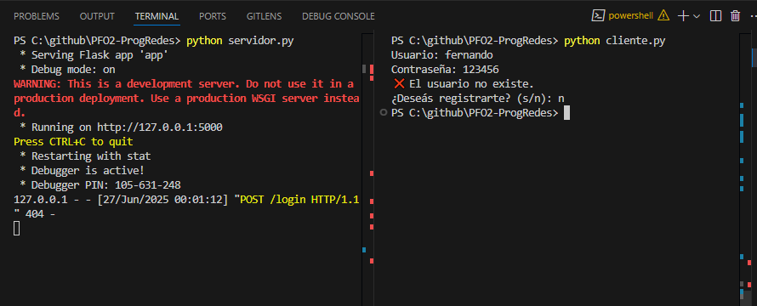Image resolution: width=757 pixels, height=306 pixels.
Task: Click the 'python cliente.py' command
Action: 615,41
